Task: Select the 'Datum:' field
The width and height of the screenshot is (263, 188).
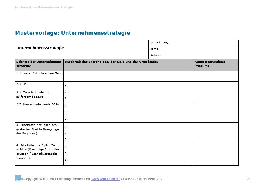Action: click(193, 56)
